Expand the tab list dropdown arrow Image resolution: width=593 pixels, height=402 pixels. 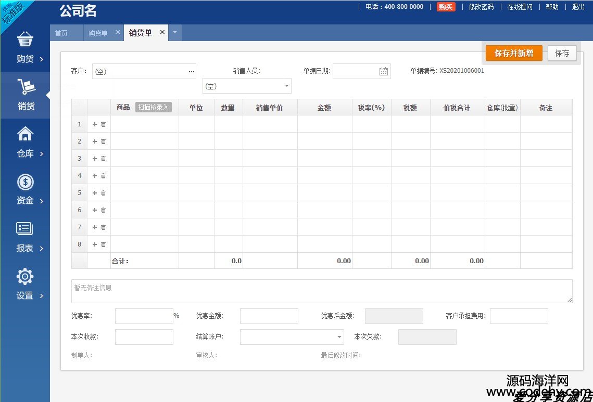tap(174, 33)
